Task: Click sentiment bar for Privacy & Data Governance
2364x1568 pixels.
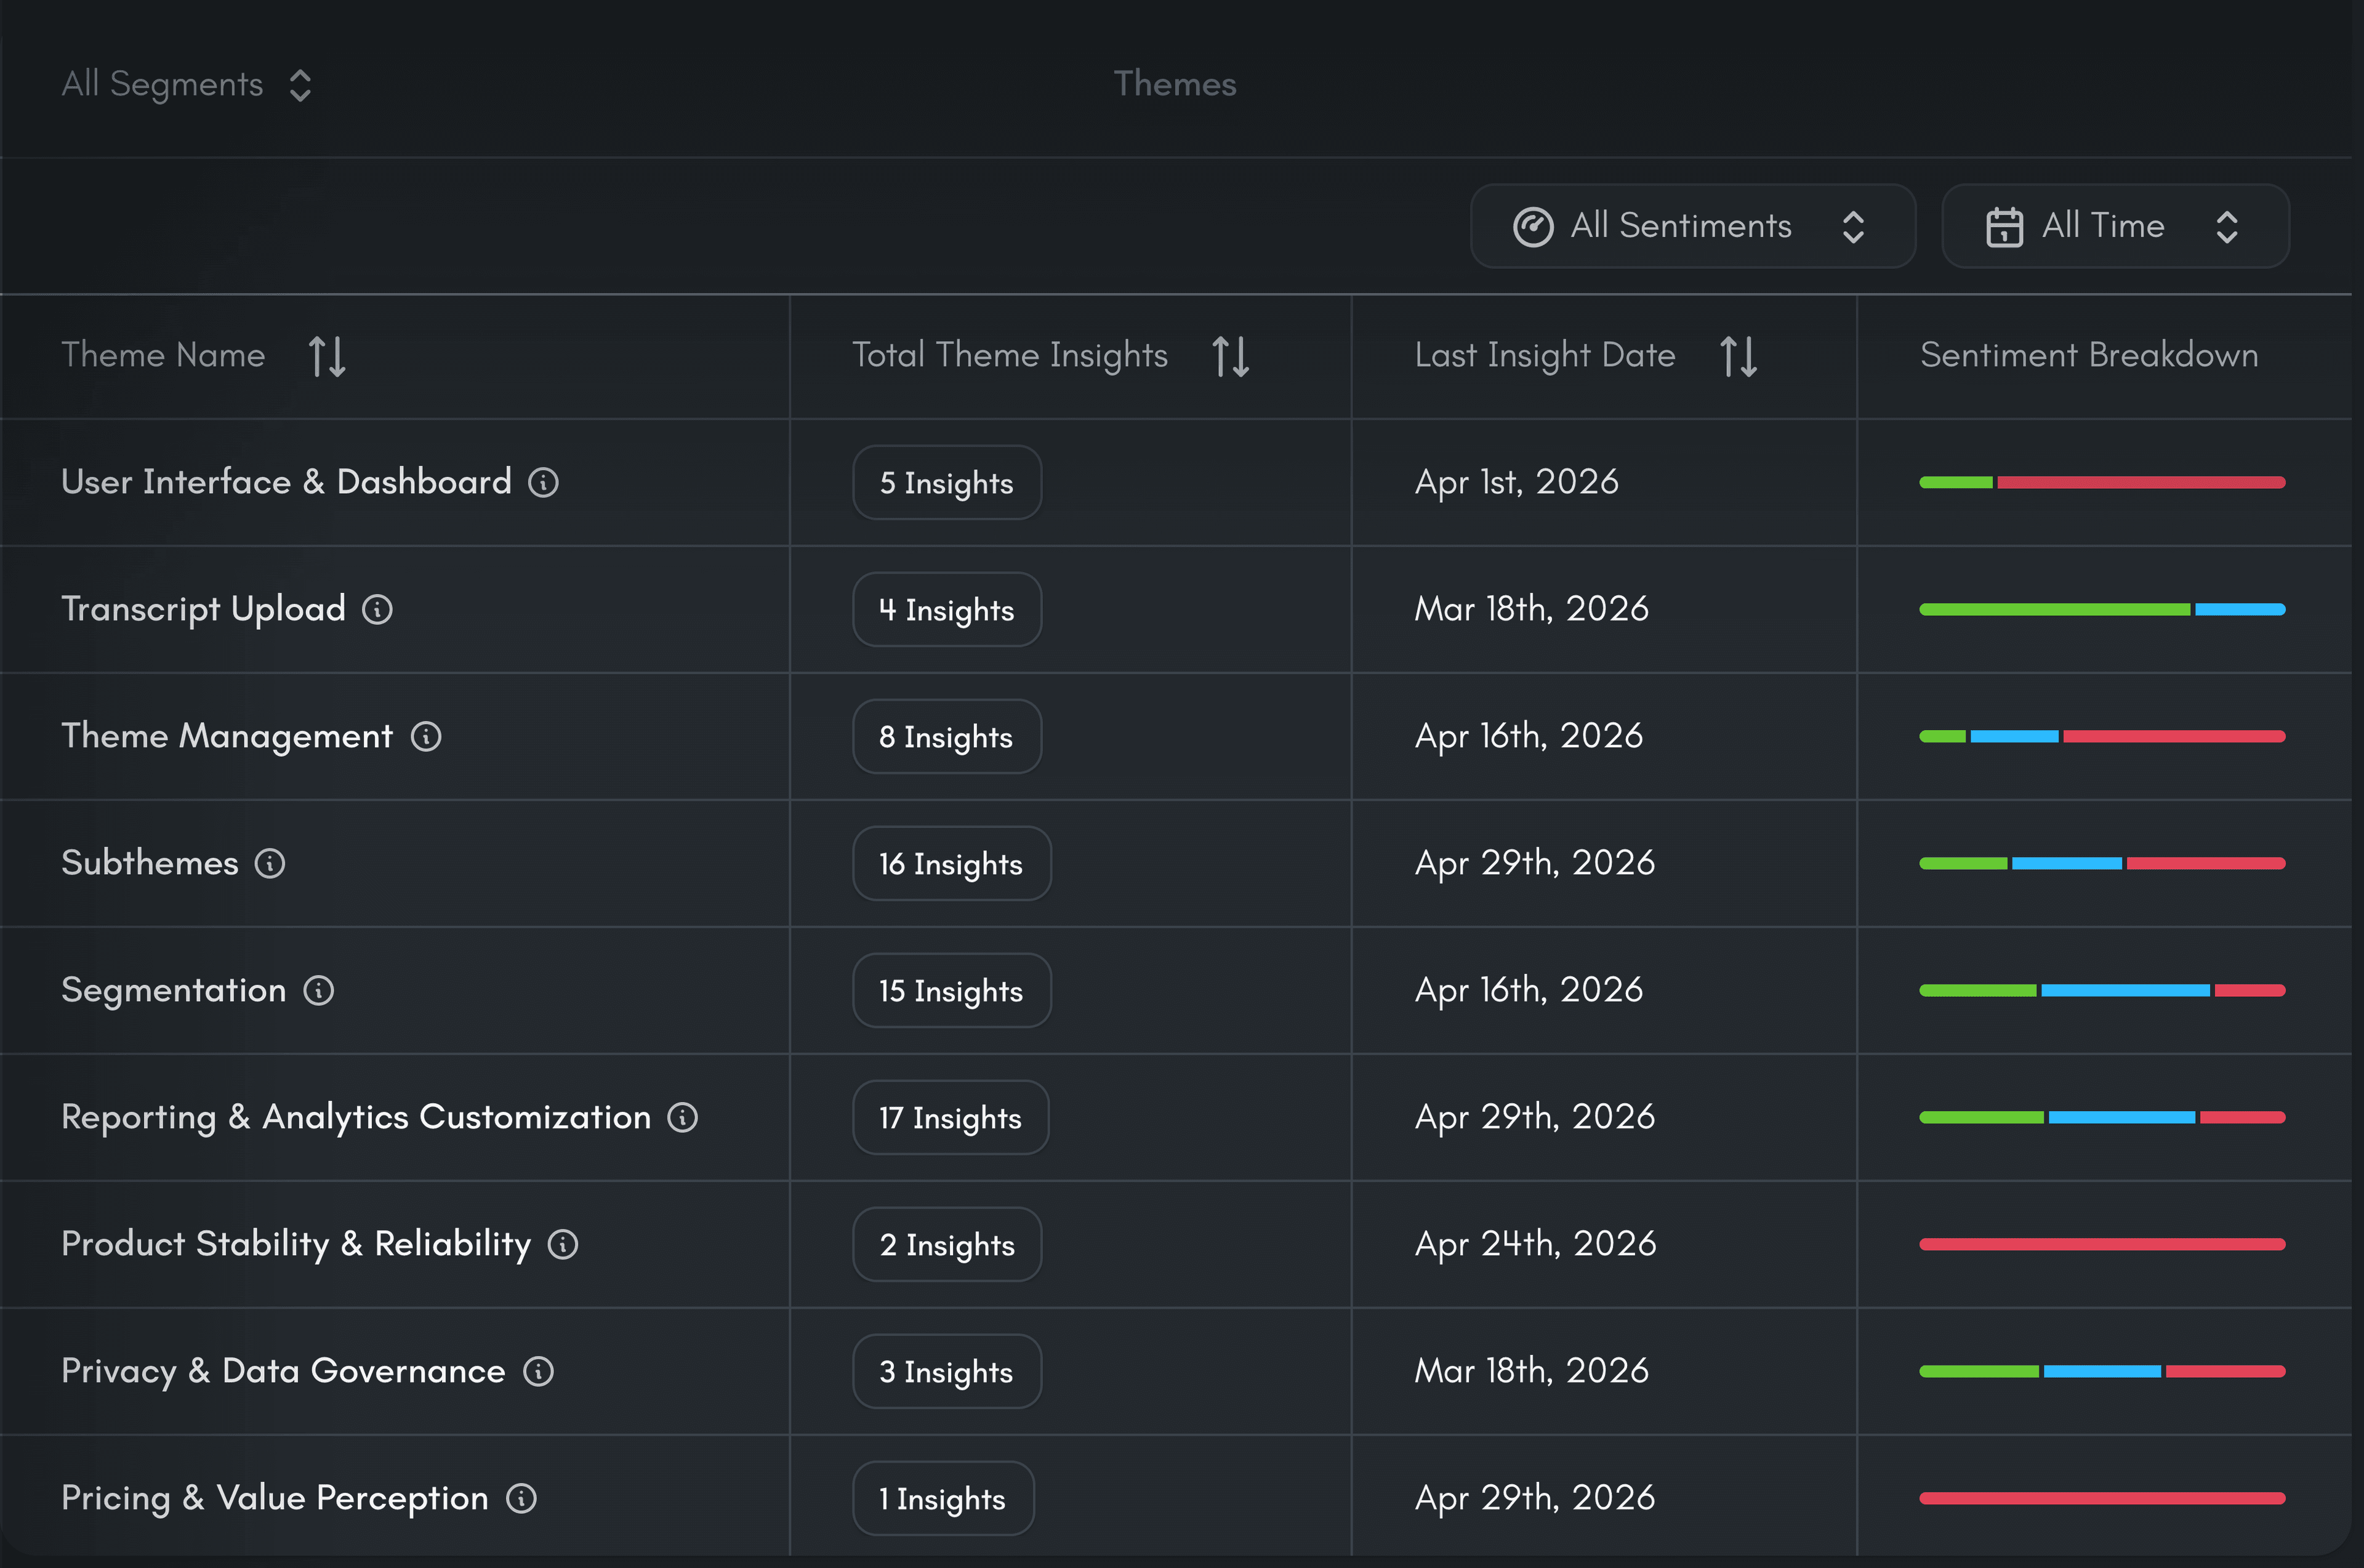Action: tap(2102, 1372)
